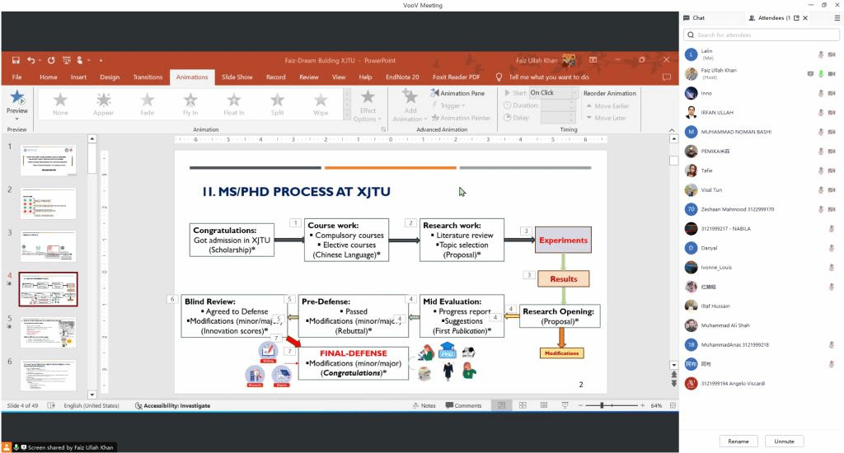Open the Design ribbon tab
The height and width of the screenshot is (453, 844).
pos(110,77)
